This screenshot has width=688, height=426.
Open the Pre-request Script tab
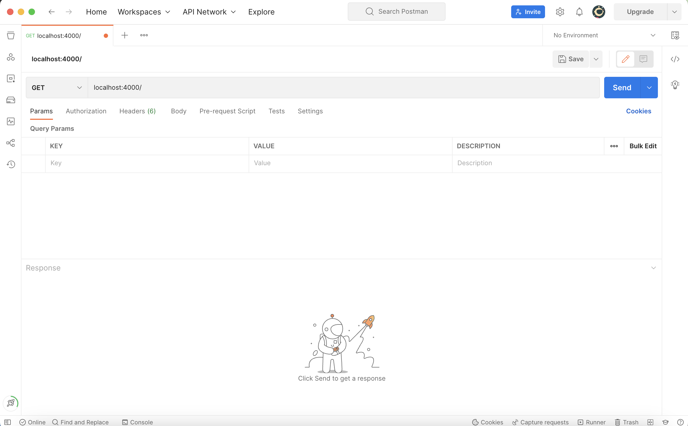pyautogui.click(x=227, y=111)
